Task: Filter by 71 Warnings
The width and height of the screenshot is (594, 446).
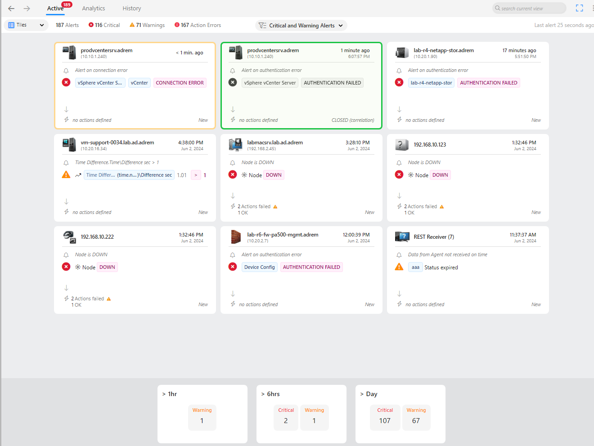Action: (x=147, y=25)
